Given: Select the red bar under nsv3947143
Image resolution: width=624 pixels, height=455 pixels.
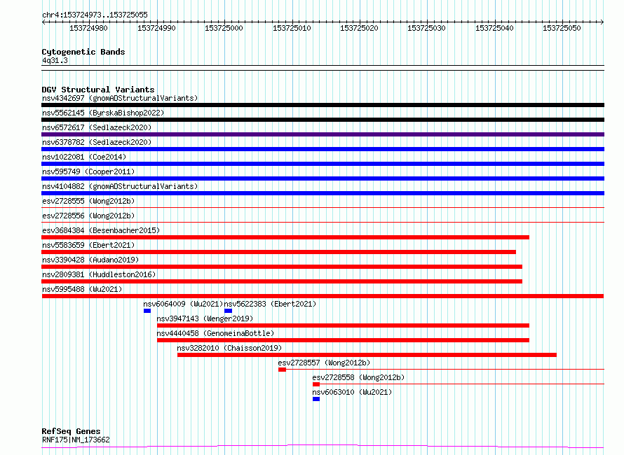Looking at the screenshot, I should click(x=343, y=325).
